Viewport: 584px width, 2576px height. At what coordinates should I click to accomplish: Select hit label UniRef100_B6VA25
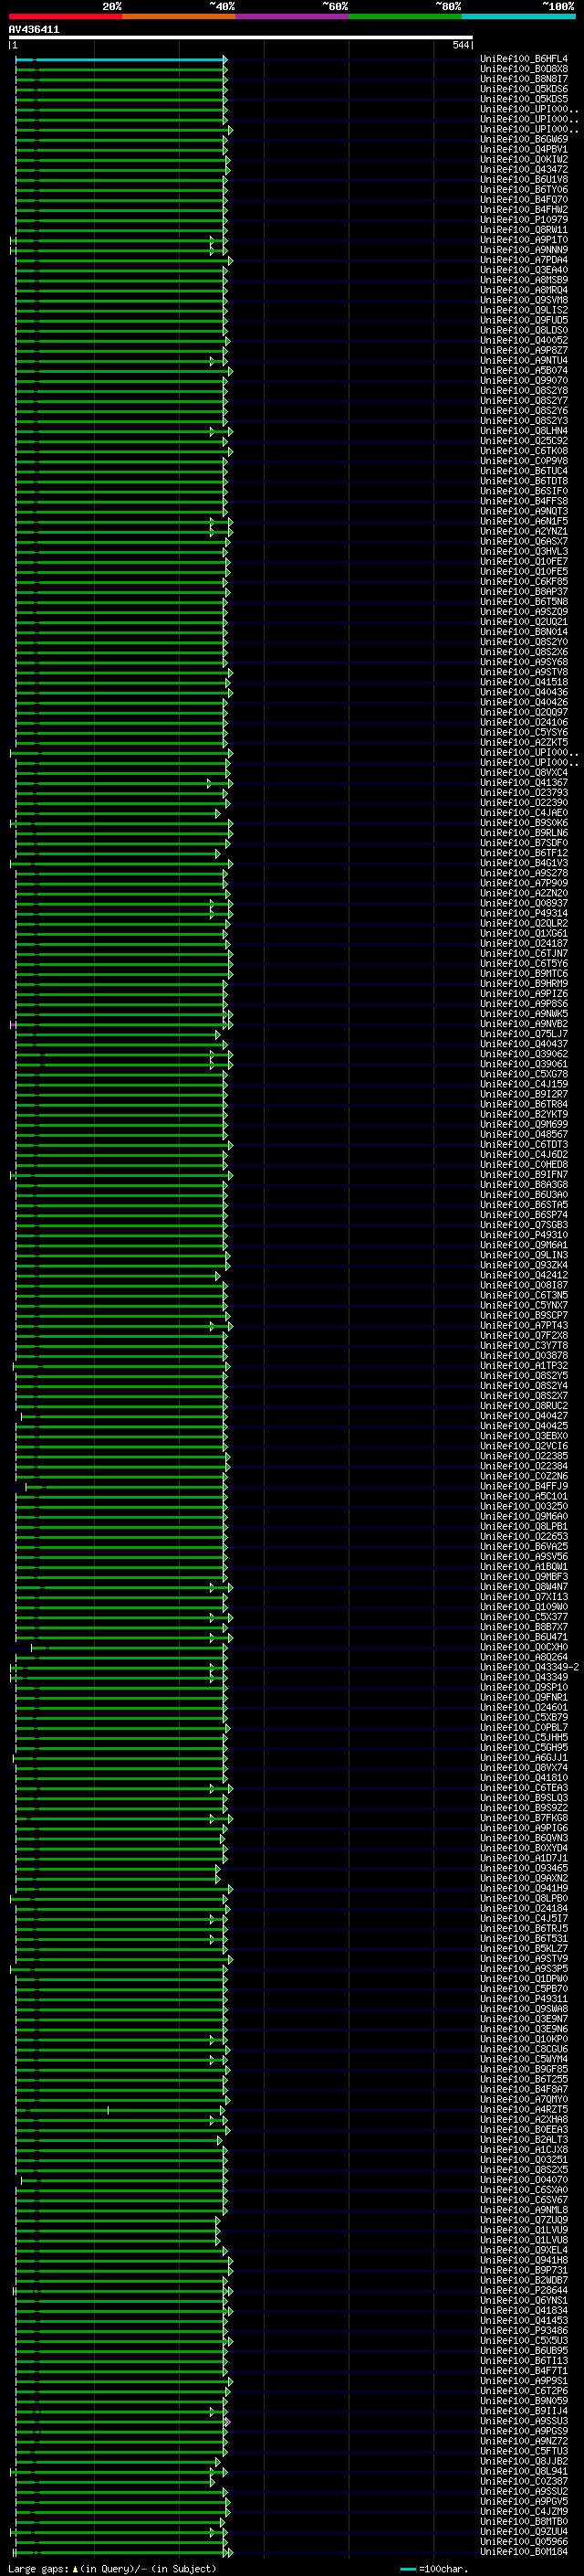(523, 1546)
